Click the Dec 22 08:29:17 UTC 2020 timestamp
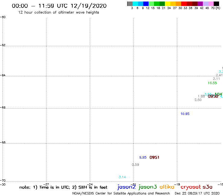The height and width of the screenshot is (196, 223). point(197,193)
